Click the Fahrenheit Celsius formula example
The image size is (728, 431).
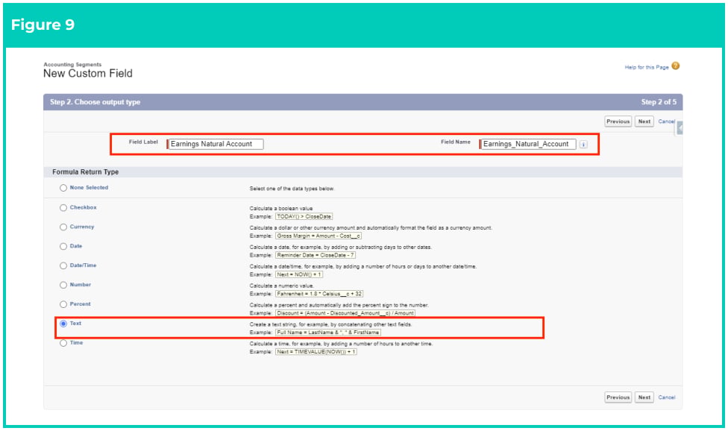click(x=319, y=294)
